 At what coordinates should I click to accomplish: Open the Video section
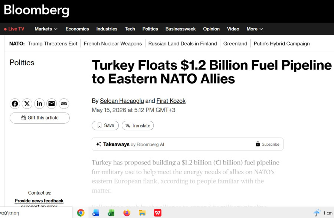(233, 29)
